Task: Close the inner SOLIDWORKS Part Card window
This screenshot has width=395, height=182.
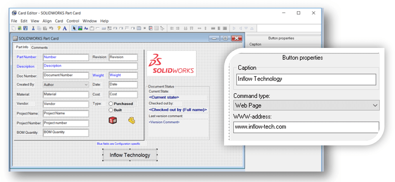Action: point(237,39)
